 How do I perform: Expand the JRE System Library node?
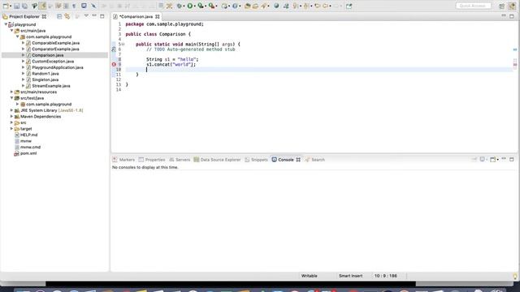[x=11, y=110]
